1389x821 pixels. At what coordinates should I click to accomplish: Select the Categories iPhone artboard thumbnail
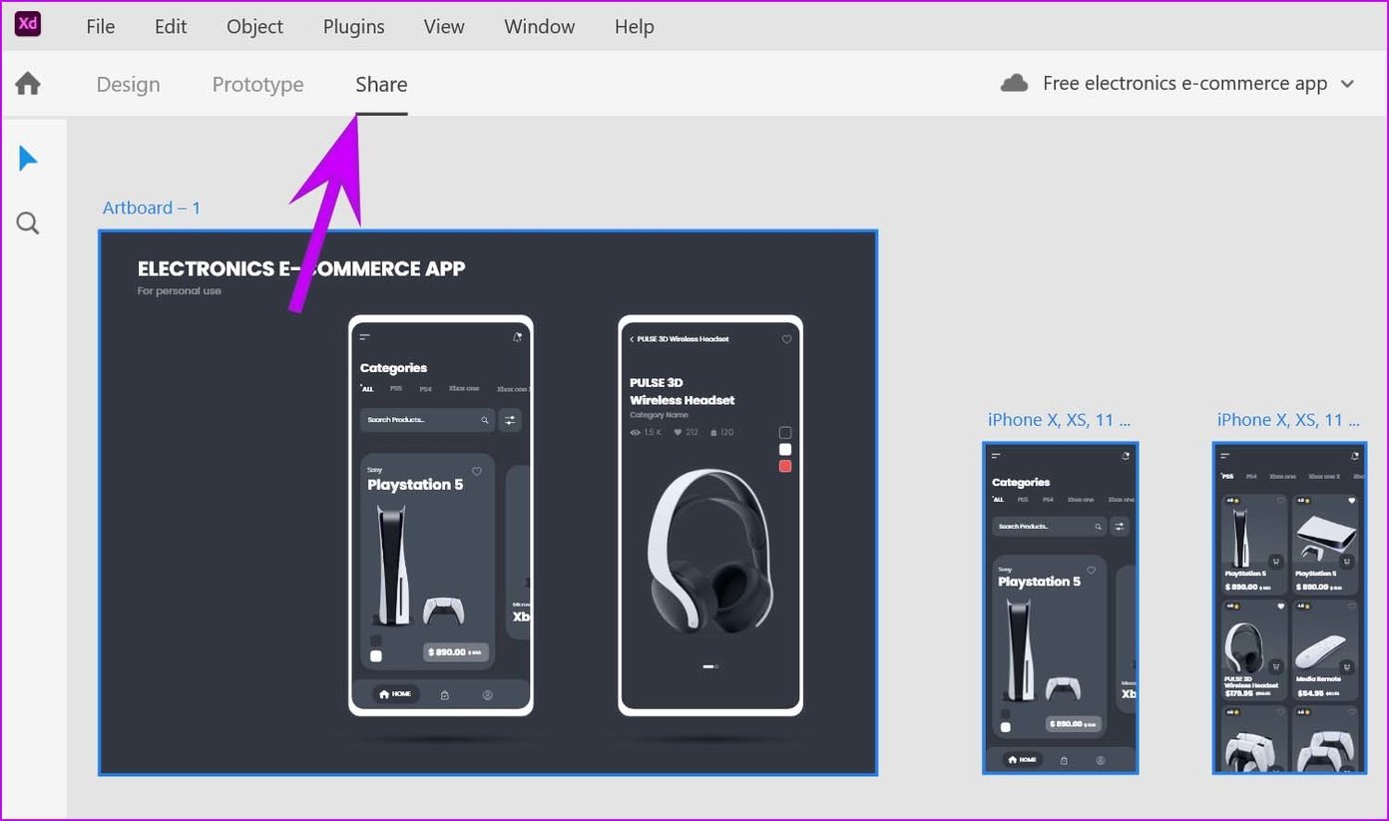(x=1060, y=608)
